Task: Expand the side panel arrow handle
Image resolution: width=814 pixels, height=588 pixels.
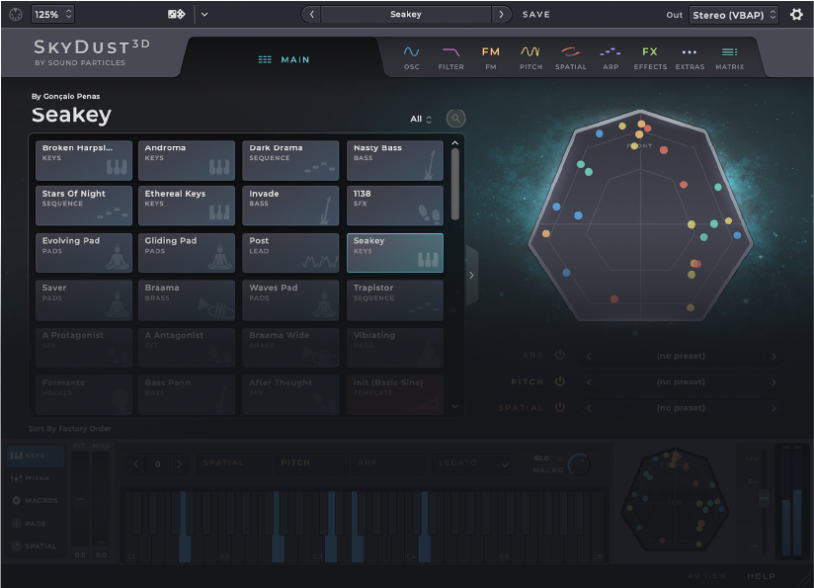Action: point(471,276)
